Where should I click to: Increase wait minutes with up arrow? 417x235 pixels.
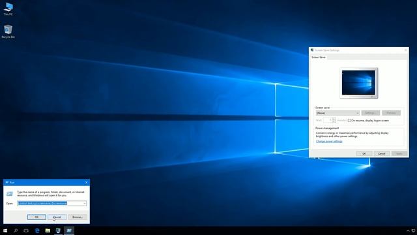click(334, 119)
